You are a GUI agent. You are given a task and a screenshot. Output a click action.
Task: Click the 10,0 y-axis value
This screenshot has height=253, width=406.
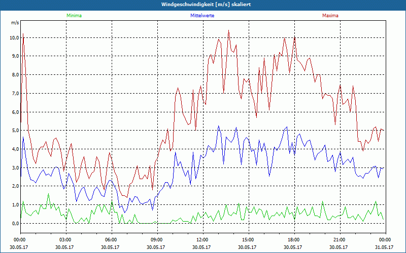[14, 37]
